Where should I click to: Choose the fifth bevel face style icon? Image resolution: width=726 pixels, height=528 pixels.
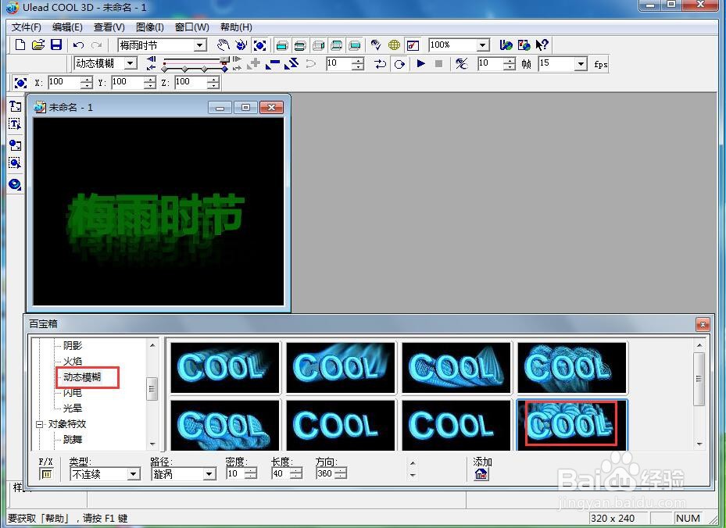[355, 45]
